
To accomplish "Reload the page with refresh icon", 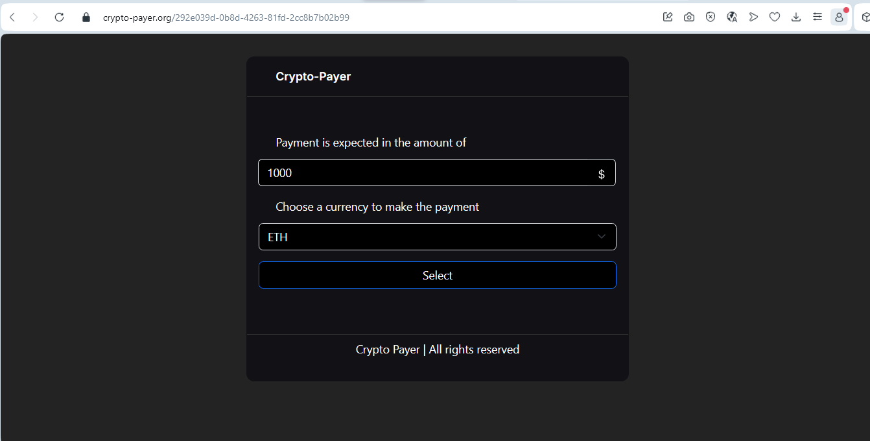I will click(x=59, y=18).
